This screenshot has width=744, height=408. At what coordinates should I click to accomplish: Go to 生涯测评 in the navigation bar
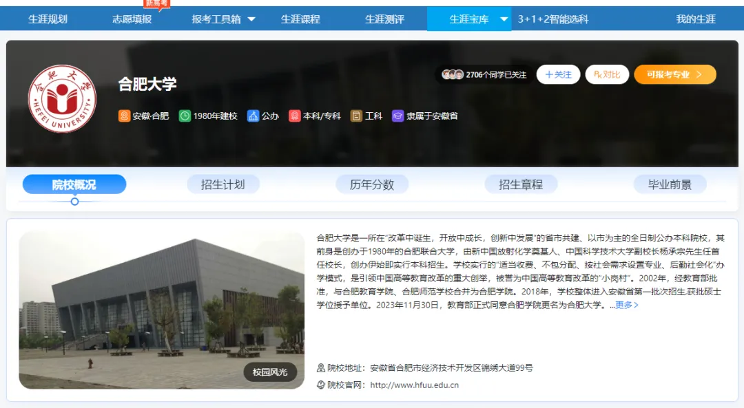pos(385,19)
